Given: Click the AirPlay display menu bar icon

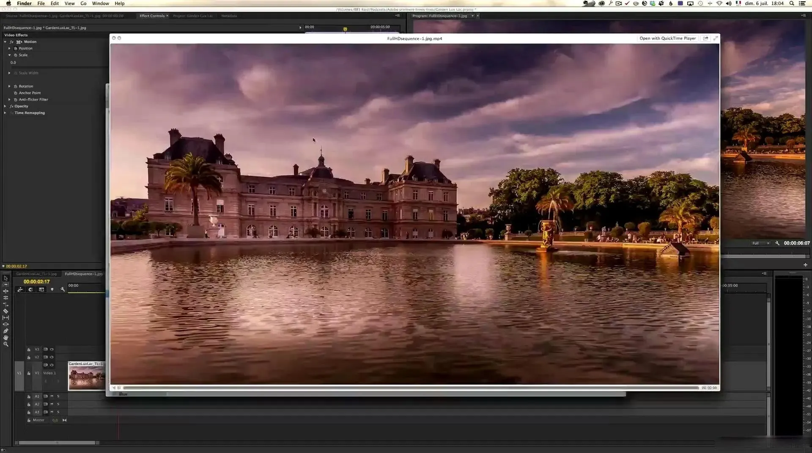Looking at the screenshot, I should pos(690,3).
